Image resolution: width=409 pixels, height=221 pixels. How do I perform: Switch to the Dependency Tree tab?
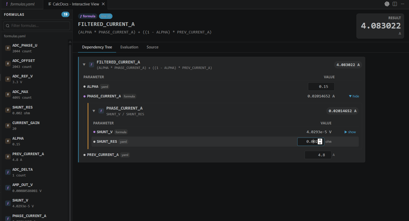click(97, 47)
